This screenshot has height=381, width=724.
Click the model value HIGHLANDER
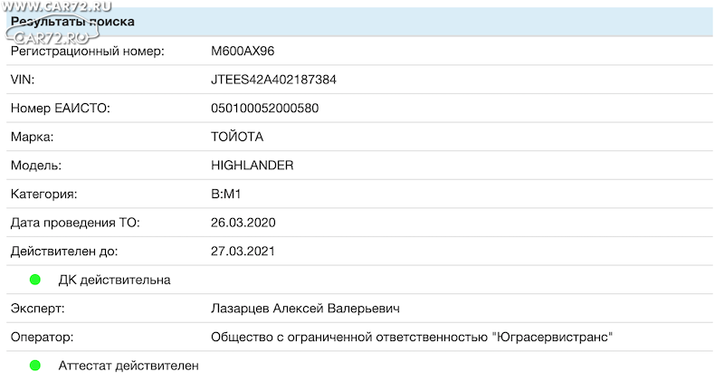tap(252, 166)
